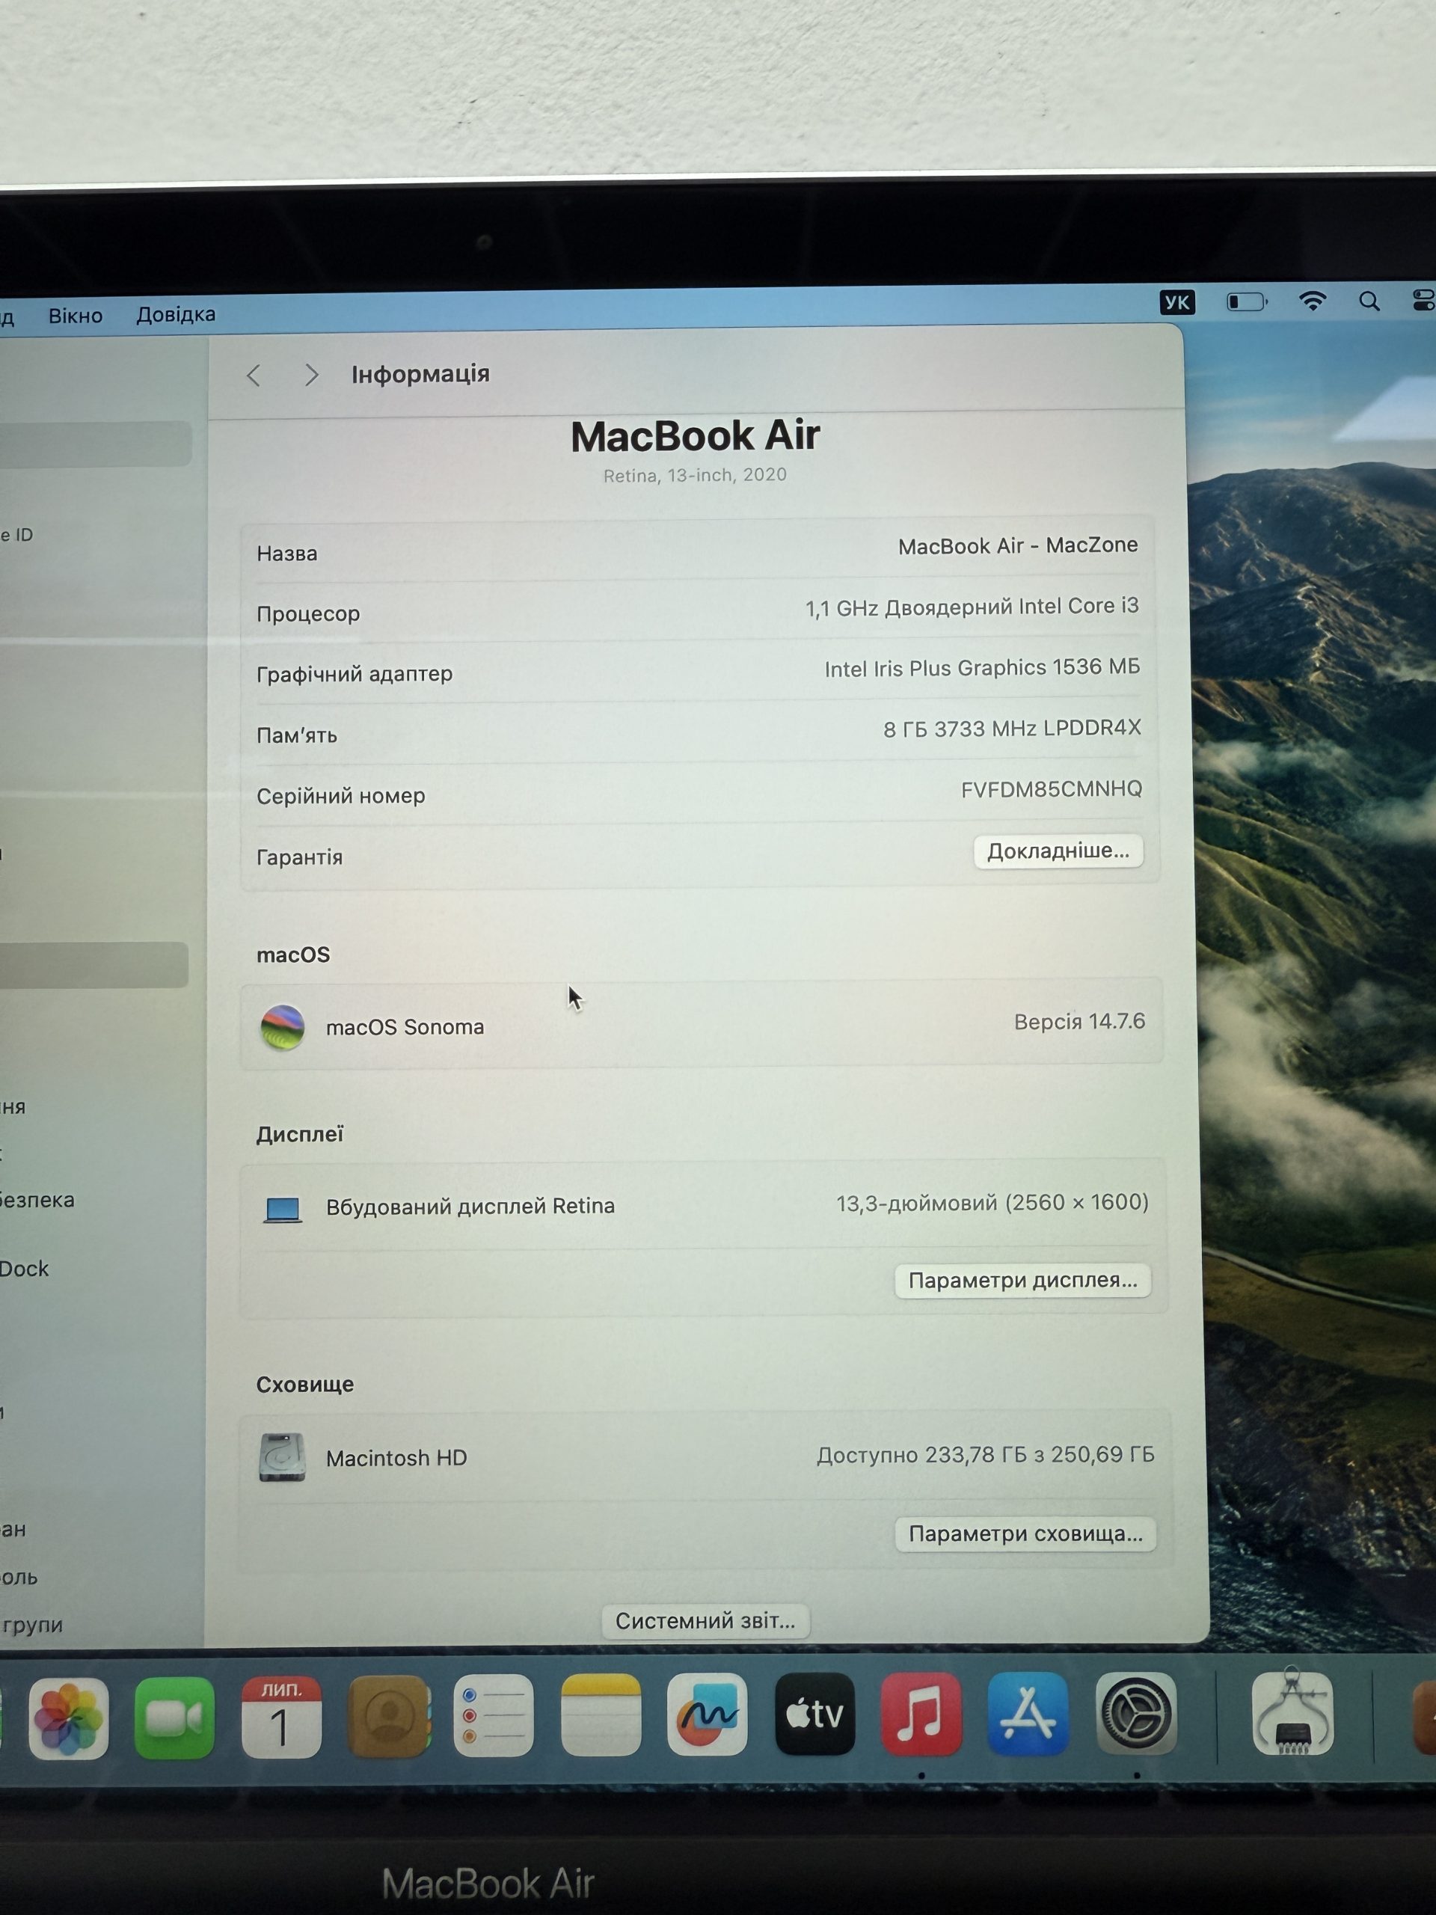Open Calendar icon showing date 1
Viewport: 1436px width, 1915px height.
pos(281,1717)
